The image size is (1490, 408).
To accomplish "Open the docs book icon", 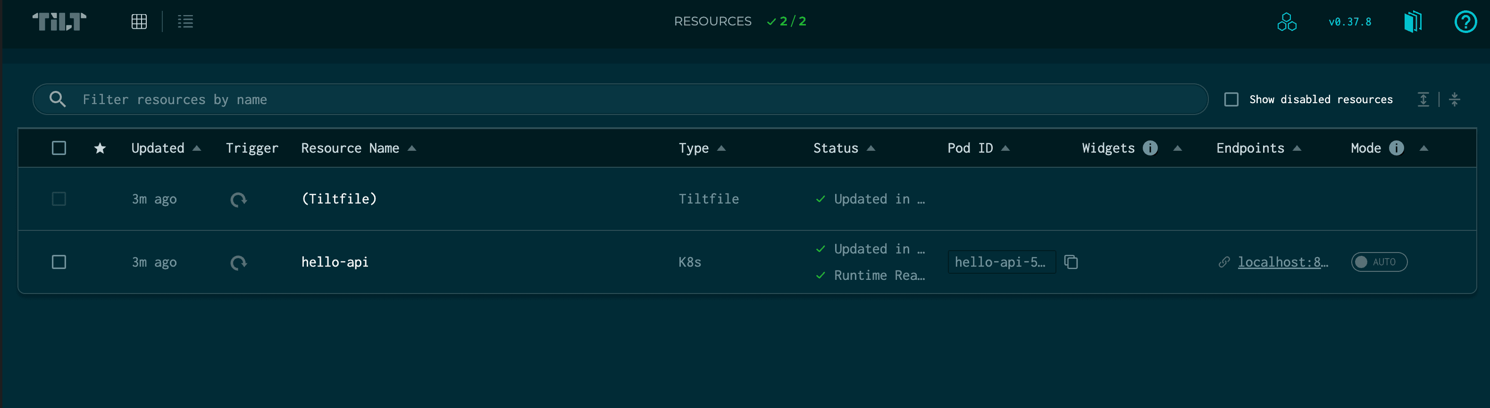I will 1413,22.
